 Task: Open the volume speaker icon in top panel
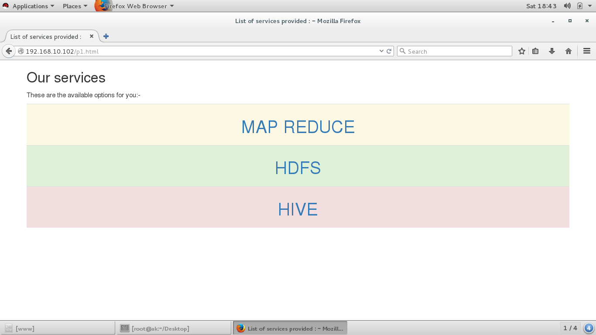pos(567,6)
